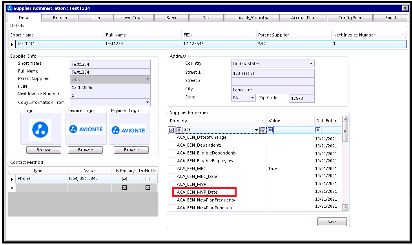Toggle the DoNotTe checkbox for the Phone contact

click(x=148, y=179)
